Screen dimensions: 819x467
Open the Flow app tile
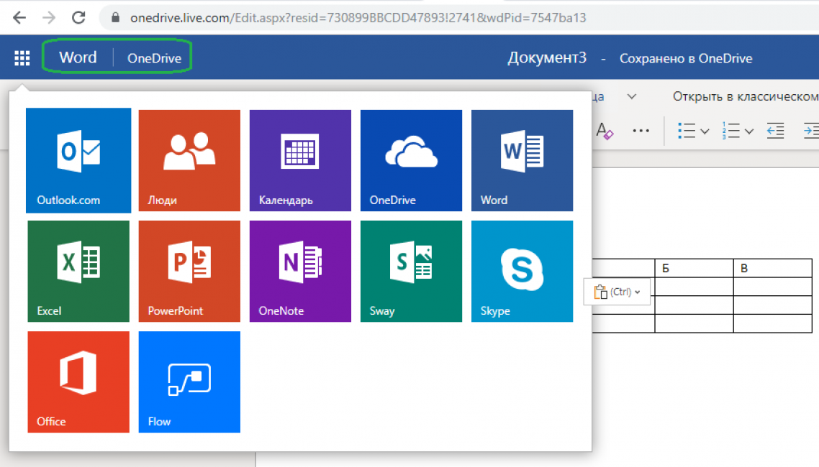(x=189, y=382)
